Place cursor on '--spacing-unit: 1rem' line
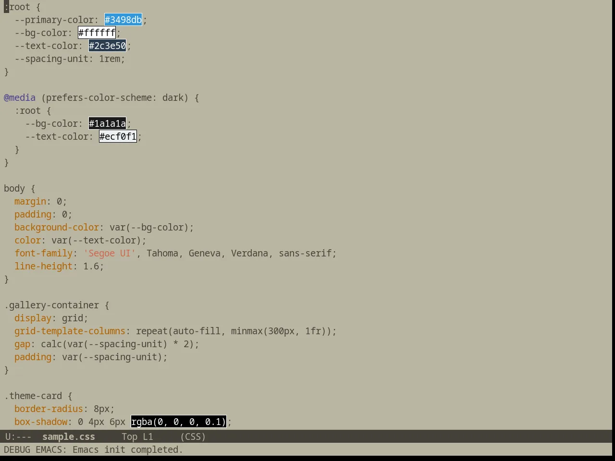This screenshot has width=615, height=461. pos(70,59)
